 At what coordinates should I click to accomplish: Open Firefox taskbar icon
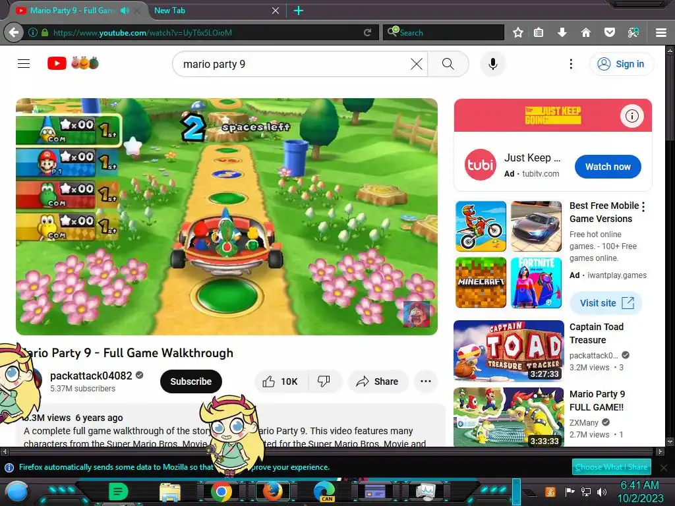coord(273,492)
